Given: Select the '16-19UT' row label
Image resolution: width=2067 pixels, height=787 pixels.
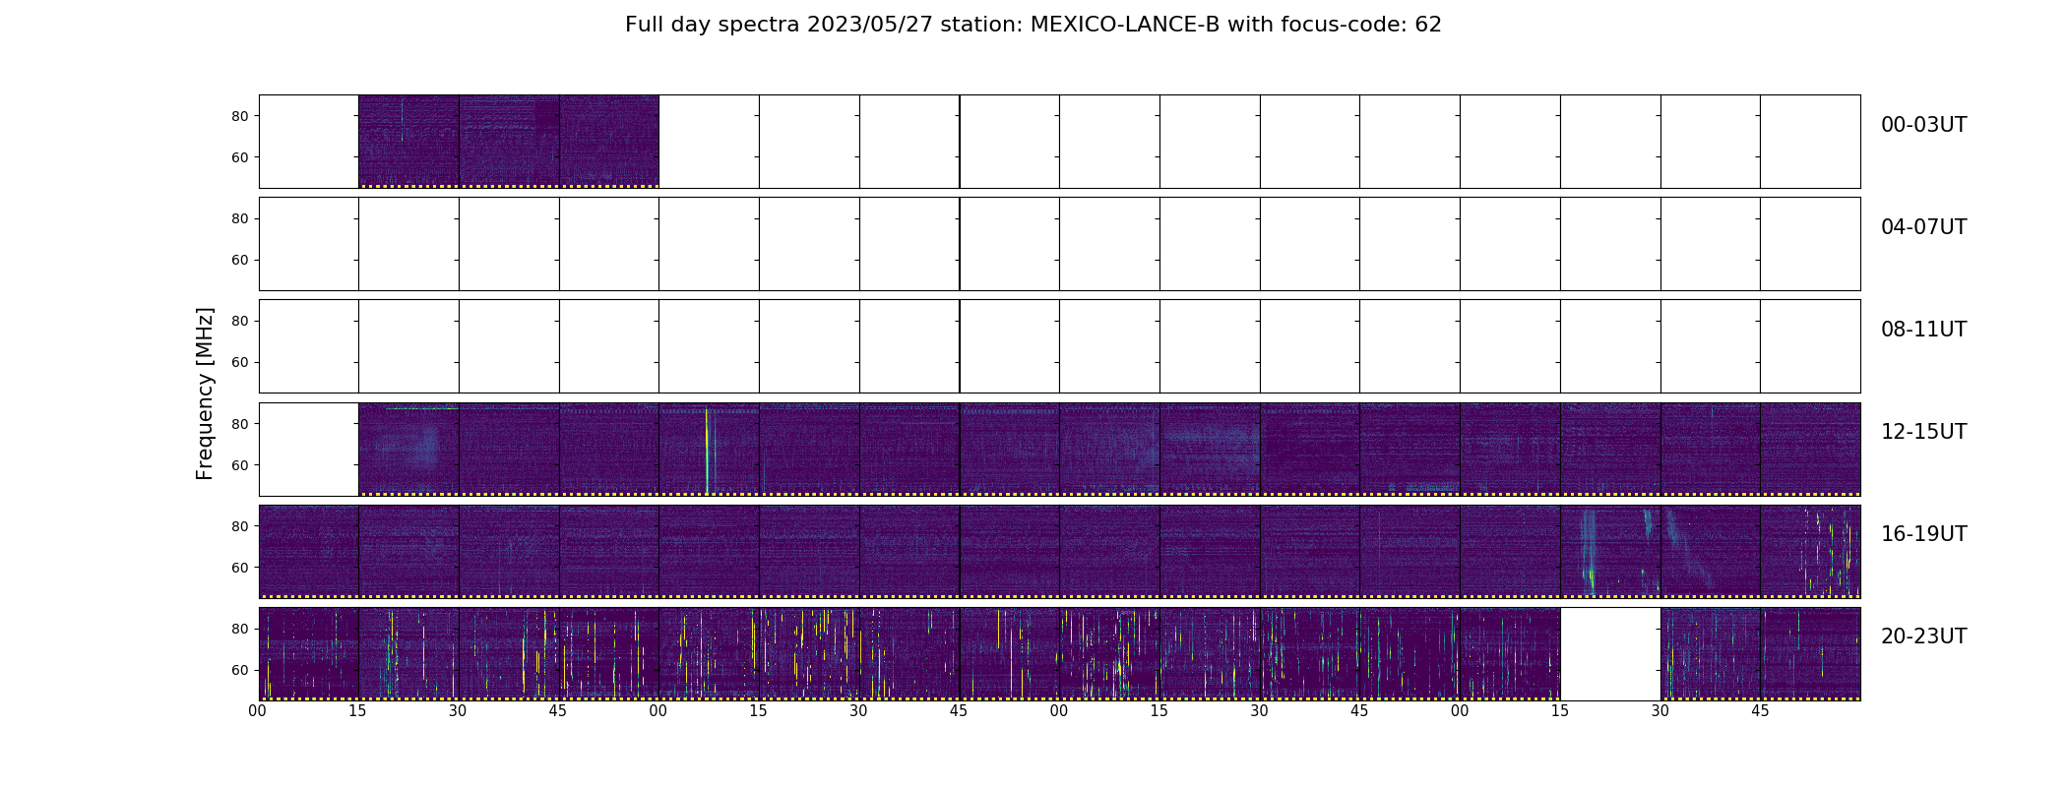Looking at the screenshot, I should [1923, 534].
